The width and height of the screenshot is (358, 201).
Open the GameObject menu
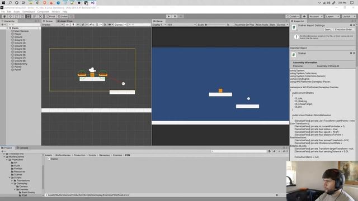[29, 12]
